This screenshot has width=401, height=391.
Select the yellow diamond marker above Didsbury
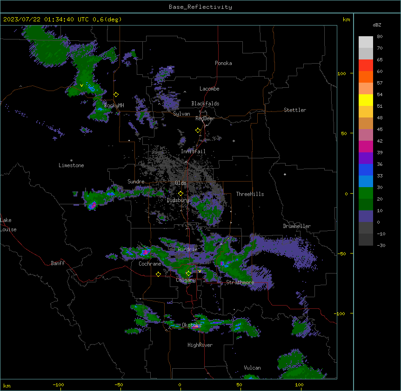(180, 194)
